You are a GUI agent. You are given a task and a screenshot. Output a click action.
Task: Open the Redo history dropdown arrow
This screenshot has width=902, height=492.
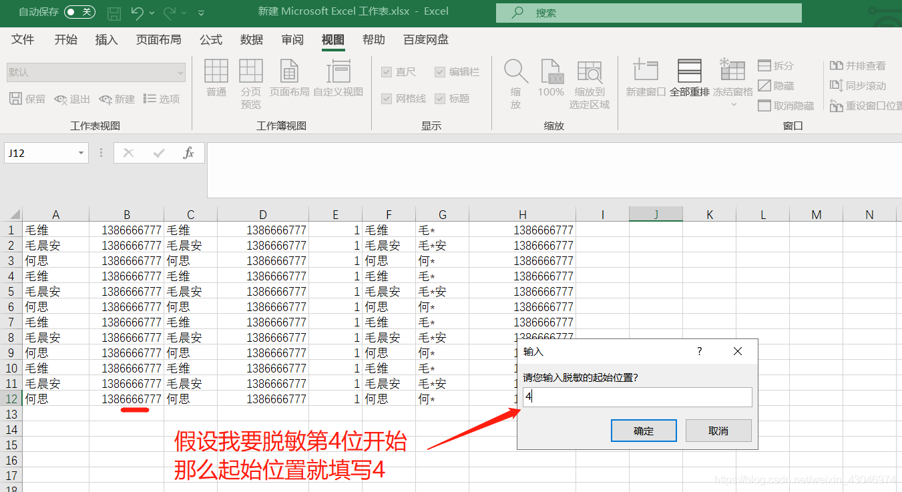(x=184, y=13)
